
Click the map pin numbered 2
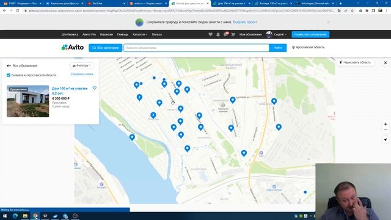[139, 97]
